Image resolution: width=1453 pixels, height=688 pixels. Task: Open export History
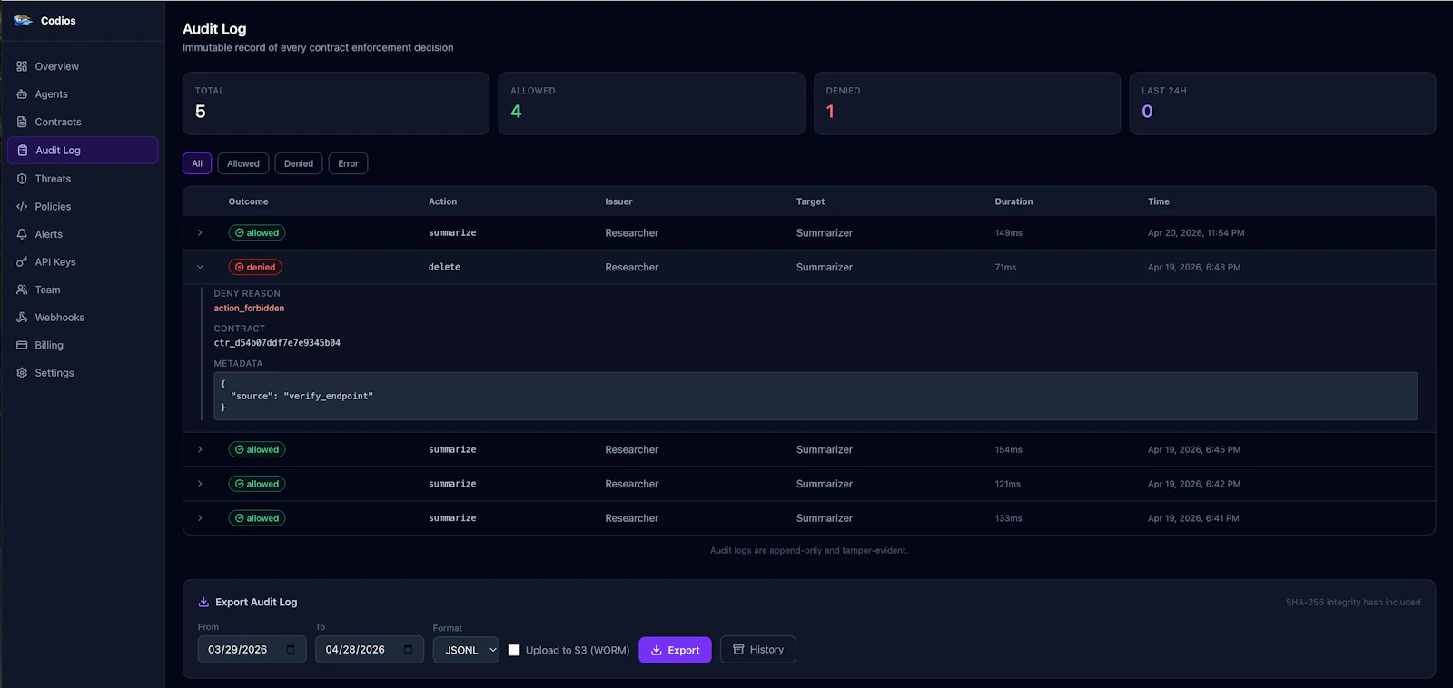(x=758, y=649)
